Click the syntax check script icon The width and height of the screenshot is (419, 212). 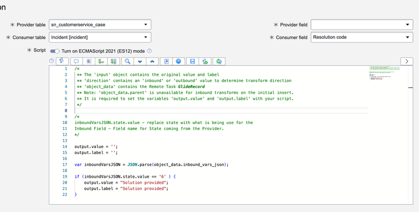coord(205,61)
